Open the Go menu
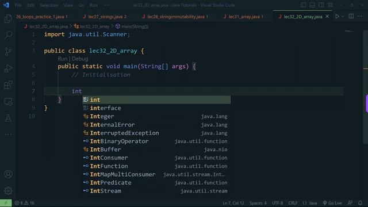Image resolution: width=368 pixels, height=207 pixels. (x=81, y=5)
